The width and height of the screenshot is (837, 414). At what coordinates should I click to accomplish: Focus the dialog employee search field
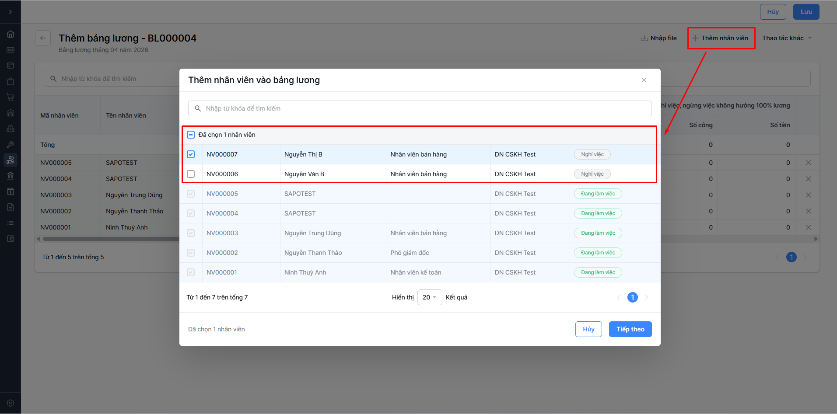coord(420,108)
